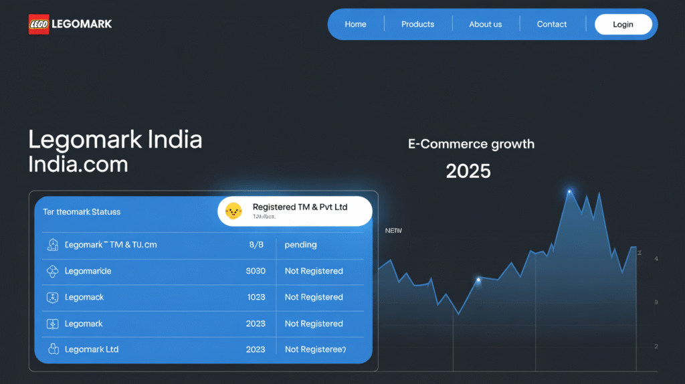
Task: Click the icon beside Legomaricle row
Action: [52, 272]
